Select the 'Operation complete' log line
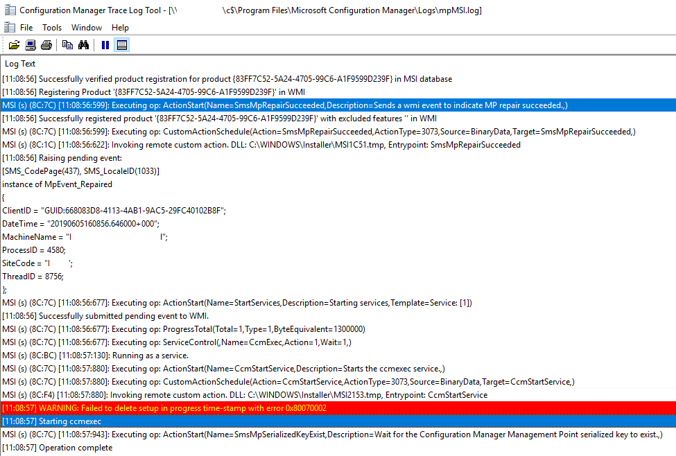Screen dimensions: 676x456 coord(338,448)
